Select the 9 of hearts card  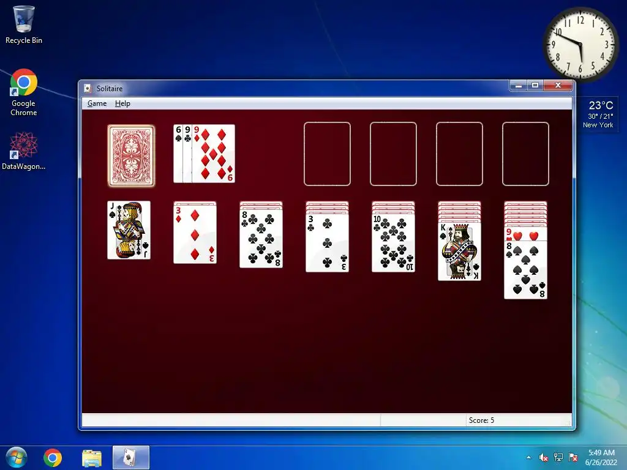coord(525,234)
